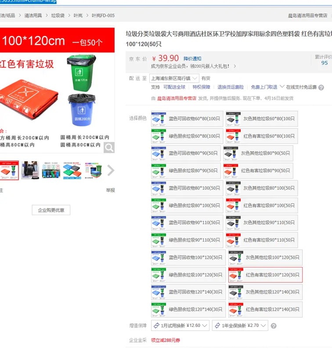Select the first red bag thumbnail

[9, 170]
